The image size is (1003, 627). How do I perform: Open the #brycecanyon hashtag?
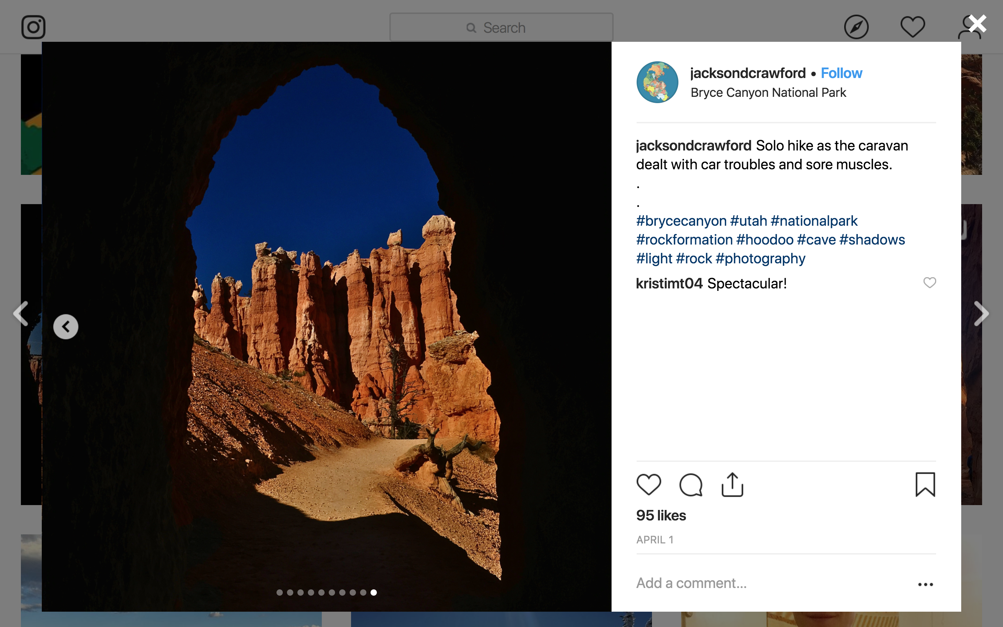pyautogui.click(x=681, y=221)
